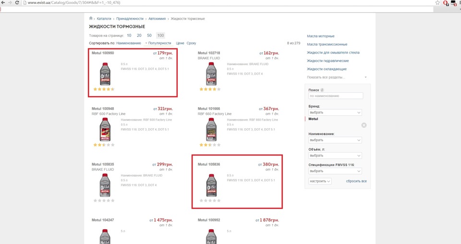Clear the Motul brand filter

[364, 125]
